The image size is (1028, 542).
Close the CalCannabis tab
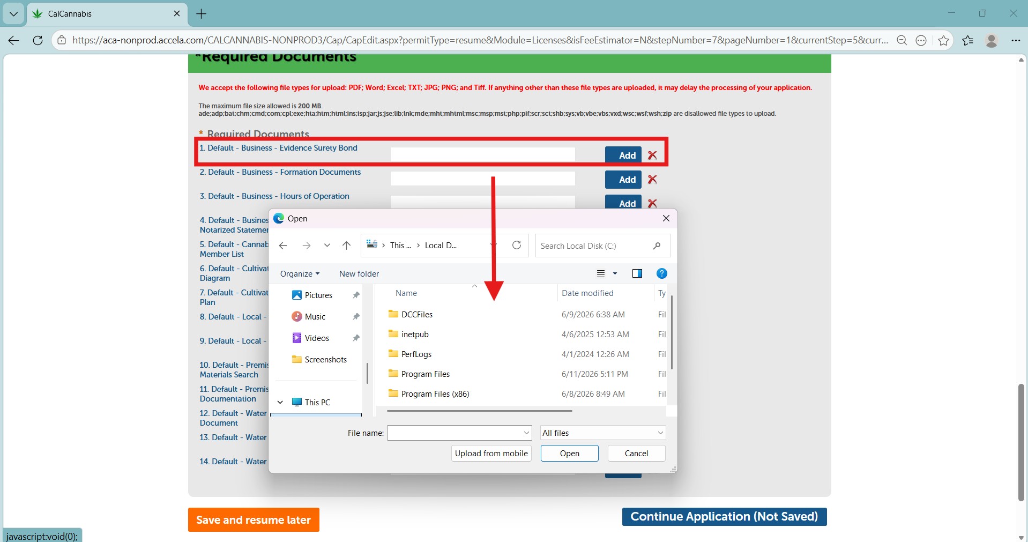[x=177, y=13]
